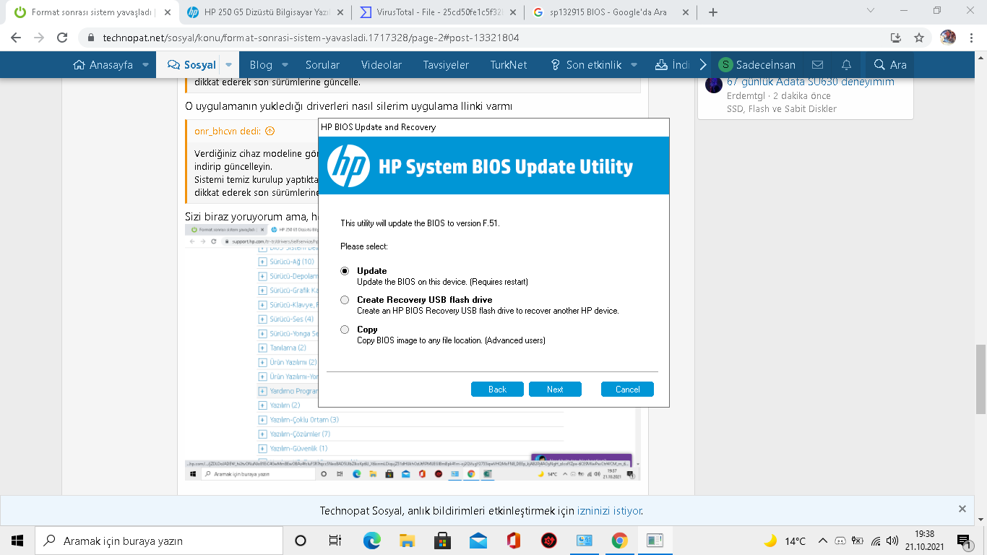Open Tavsiyeler in the navigation bar
987x555 pixels.
tap(446, 64)
